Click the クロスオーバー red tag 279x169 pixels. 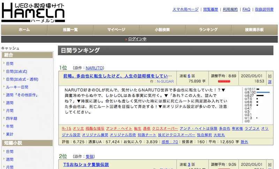coord(165,129)
